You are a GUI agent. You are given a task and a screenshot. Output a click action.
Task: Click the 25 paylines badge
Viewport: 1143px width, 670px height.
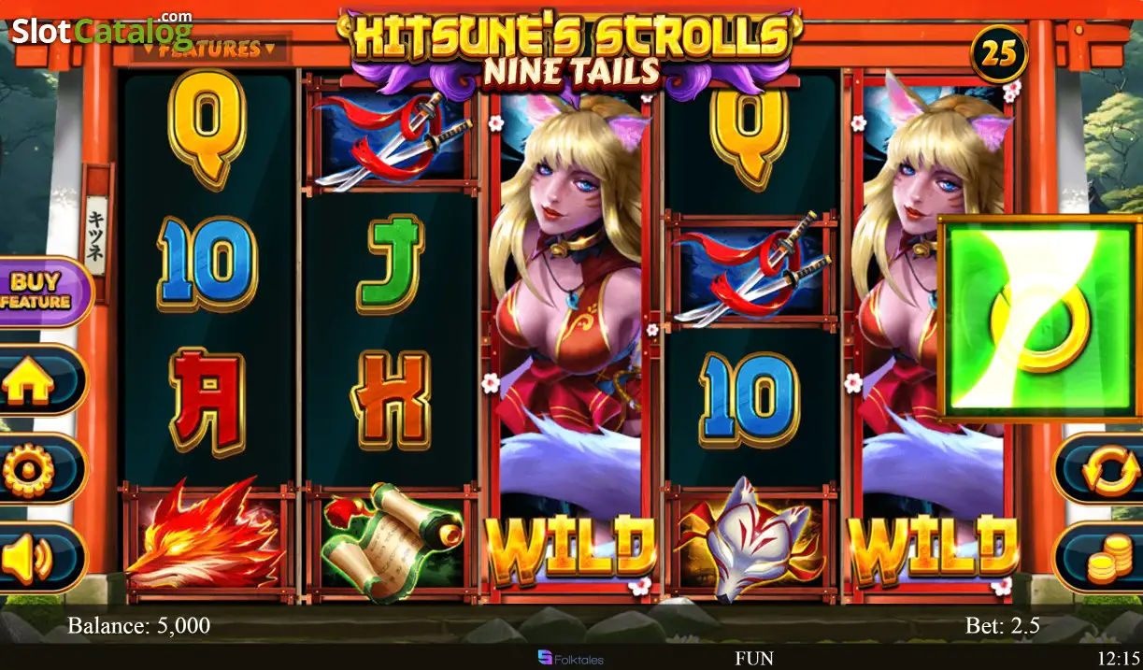[x=999, y=53]
